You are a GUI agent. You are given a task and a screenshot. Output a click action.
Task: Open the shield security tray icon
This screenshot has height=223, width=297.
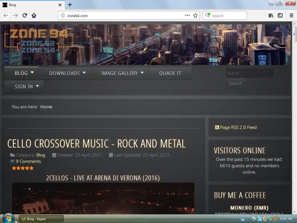(265, 219)
